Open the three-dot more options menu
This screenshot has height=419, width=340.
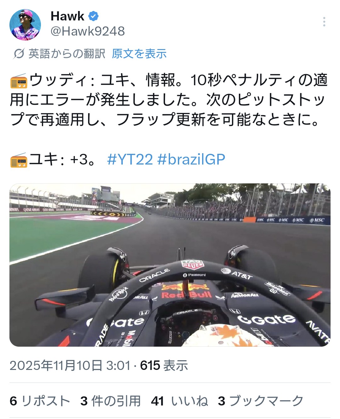[324, 22]
